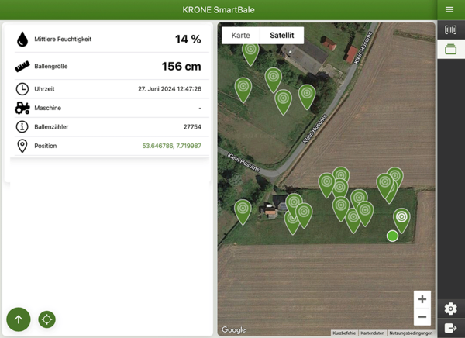465x338 pixels.
Task: Center map with the crosshair locate button
Action: pos(46,319)
